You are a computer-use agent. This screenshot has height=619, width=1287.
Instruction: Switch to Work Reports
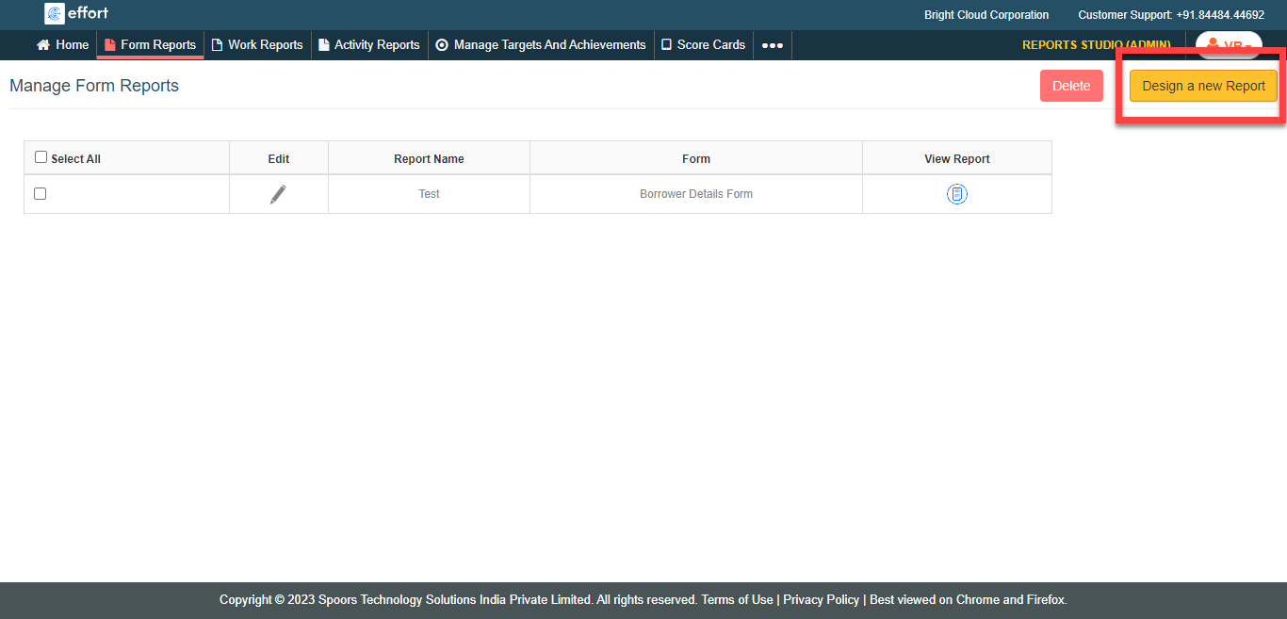[257, 44]
